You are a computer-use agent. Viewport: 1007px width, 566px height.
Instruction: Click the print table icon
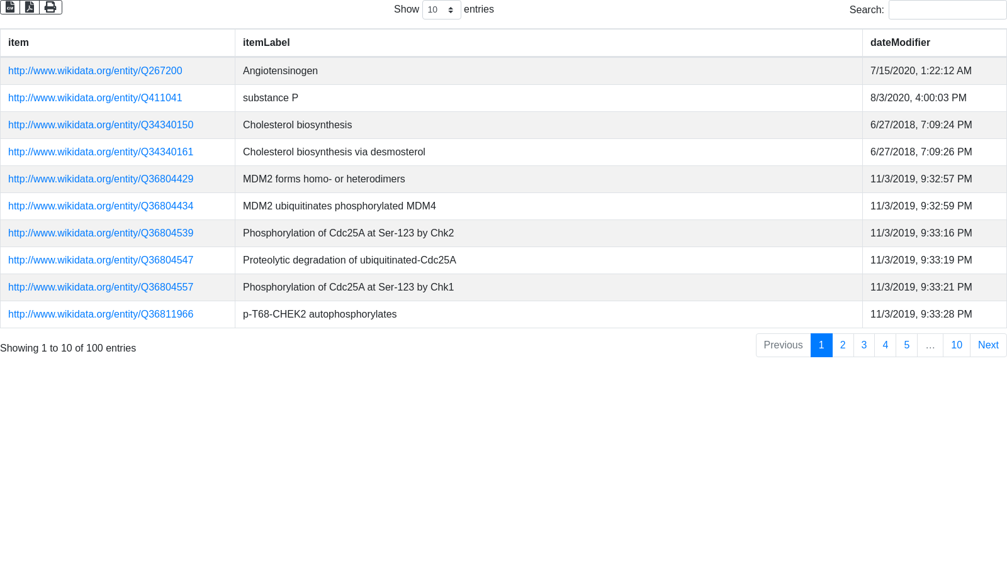[50, 7]
